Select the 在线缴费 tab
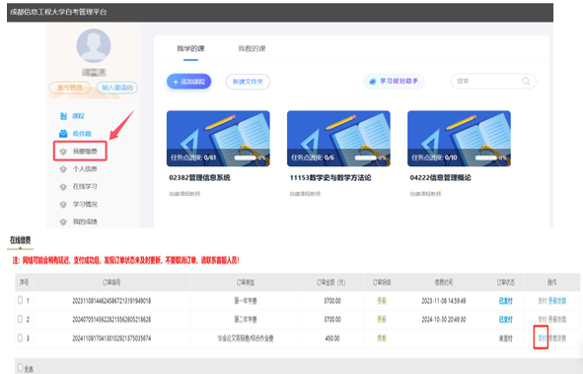 click(20, 240)
